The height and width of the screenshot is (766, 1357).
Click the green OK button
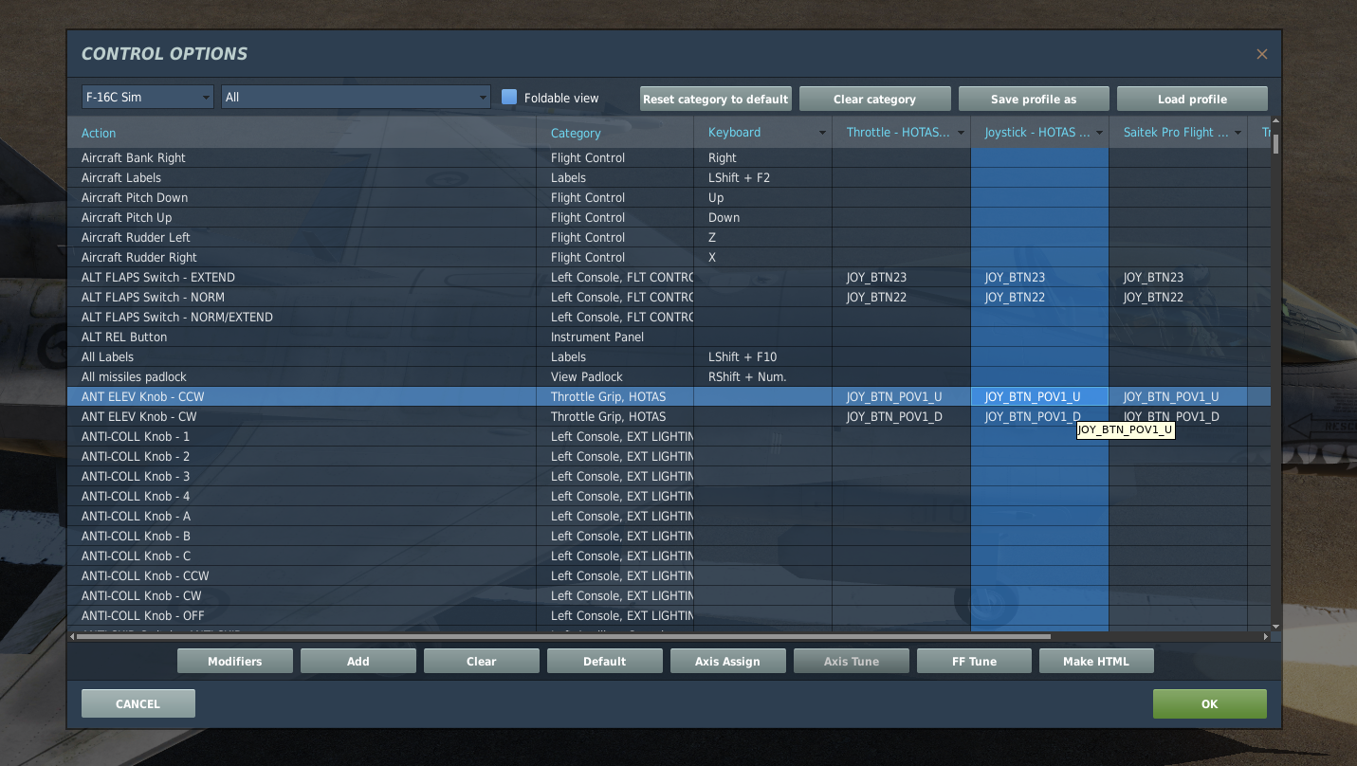tap(1209, 703)
